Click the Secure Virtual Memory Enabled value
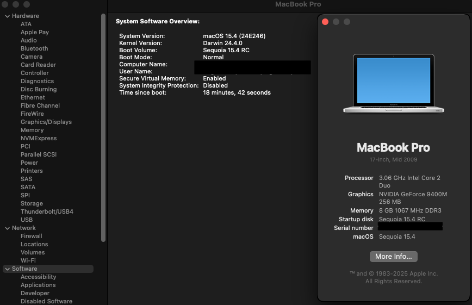This screenshot has height=305, width=472. click(x=214, y=79)
